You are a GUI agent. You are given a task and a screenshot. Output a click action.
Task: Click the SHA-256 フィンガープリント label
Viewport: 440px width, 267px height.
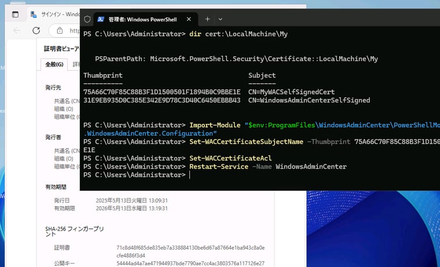point(75,231)
